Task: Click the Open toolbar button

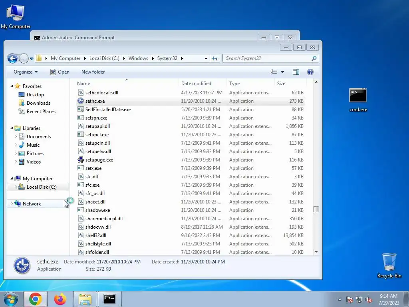Action: (x=60, y=72)
